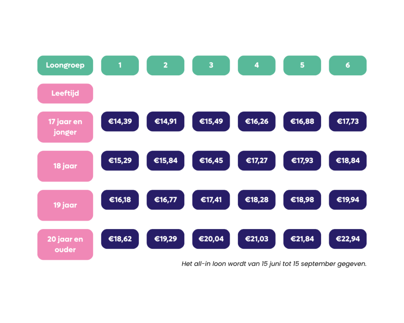Click the Loongroep header label

(x=65, y=65)
